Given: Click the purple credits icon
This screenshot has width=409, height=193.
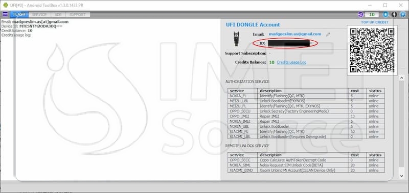Looking at the screenshot, I should click(x=361, y=15).
